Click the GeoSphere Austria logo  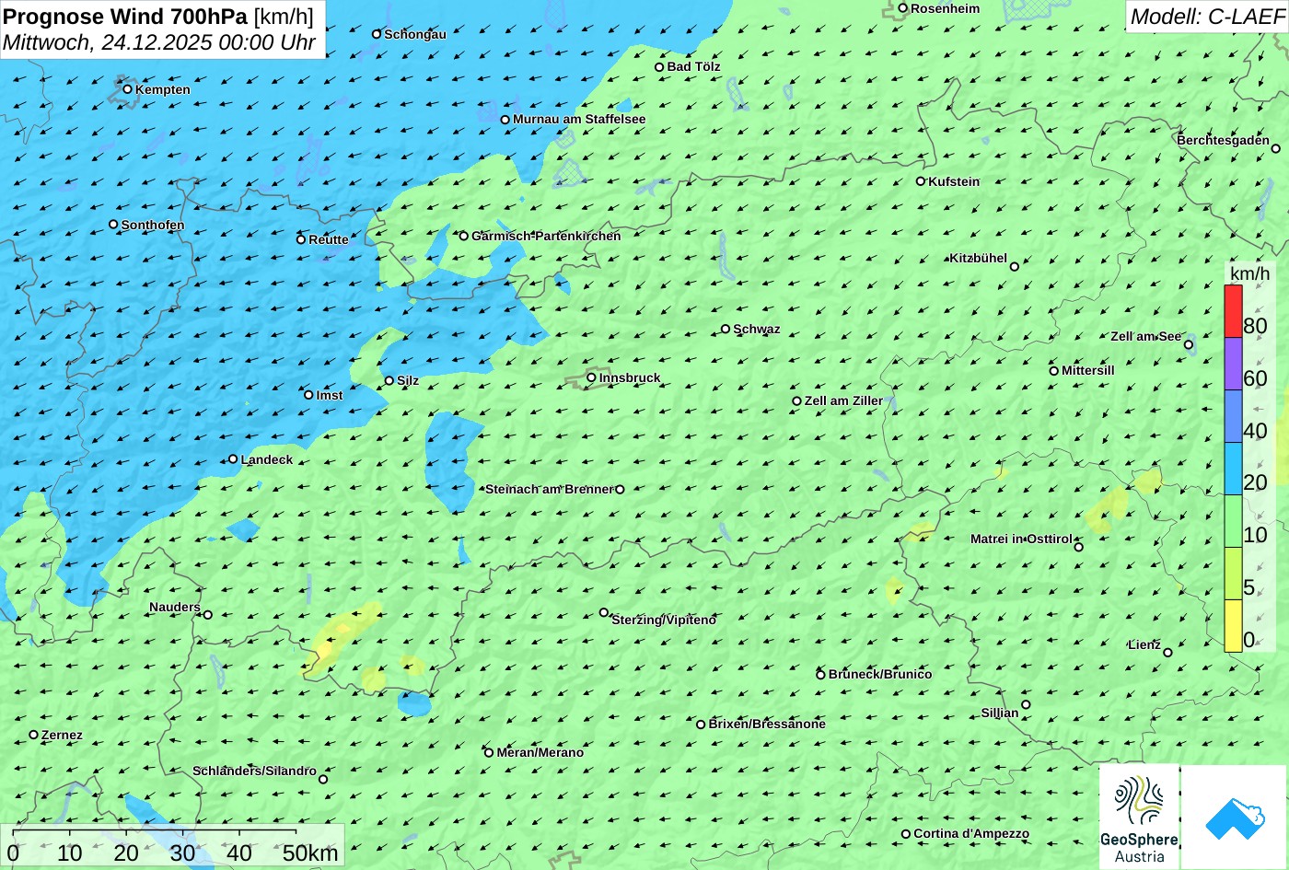point(1139,817)
